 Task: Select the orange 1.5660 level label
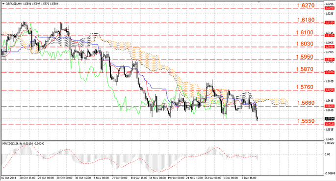(x=306, y=103)
